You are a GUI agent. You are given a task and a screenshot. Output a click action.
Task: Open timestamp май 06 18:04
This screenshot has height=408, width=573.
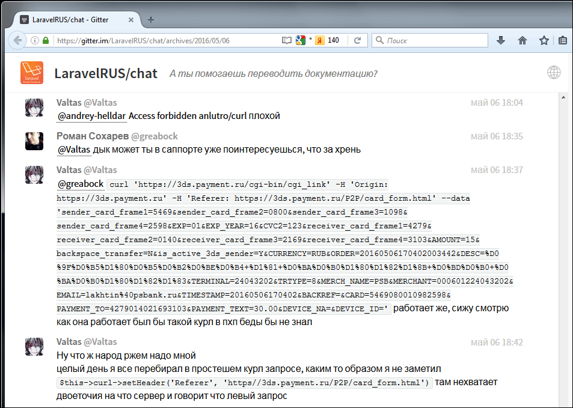(497, 103)
